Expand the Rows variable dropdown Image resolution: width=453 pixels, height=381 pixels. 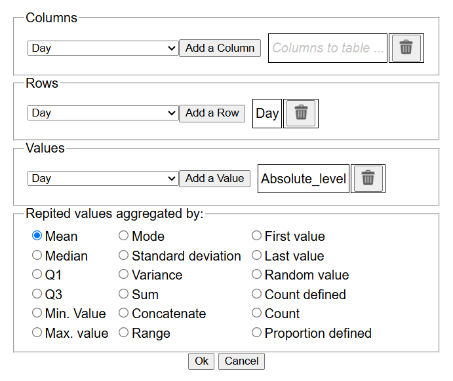tap(103, 113)
